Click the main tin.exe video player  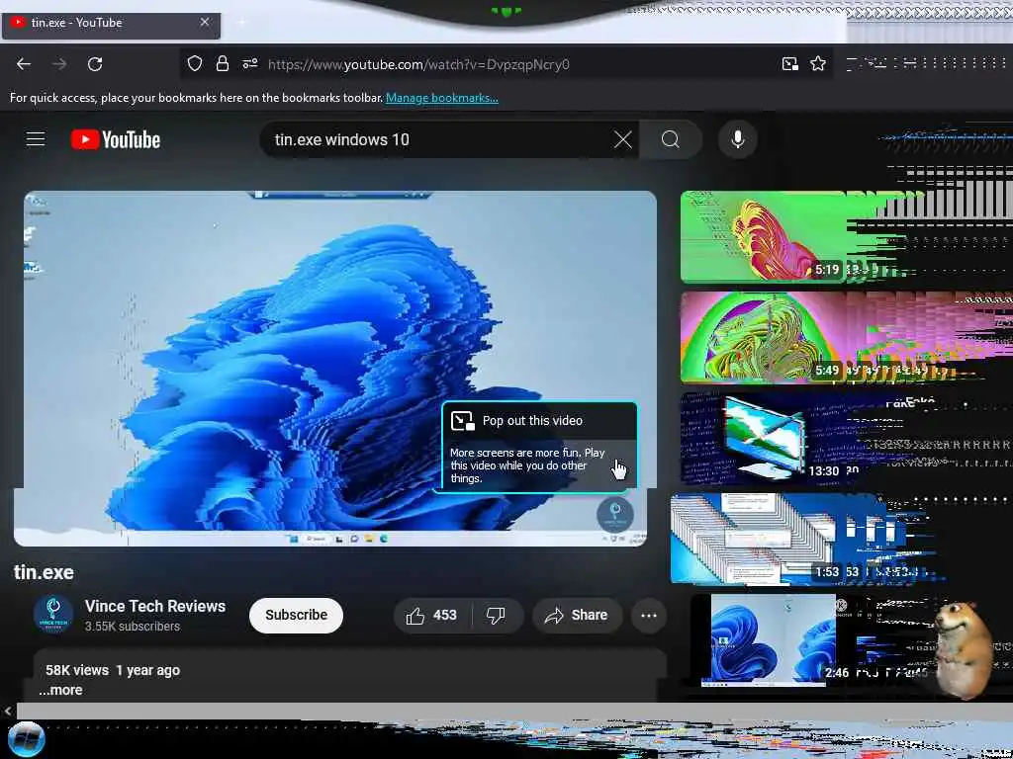[336, 368]
